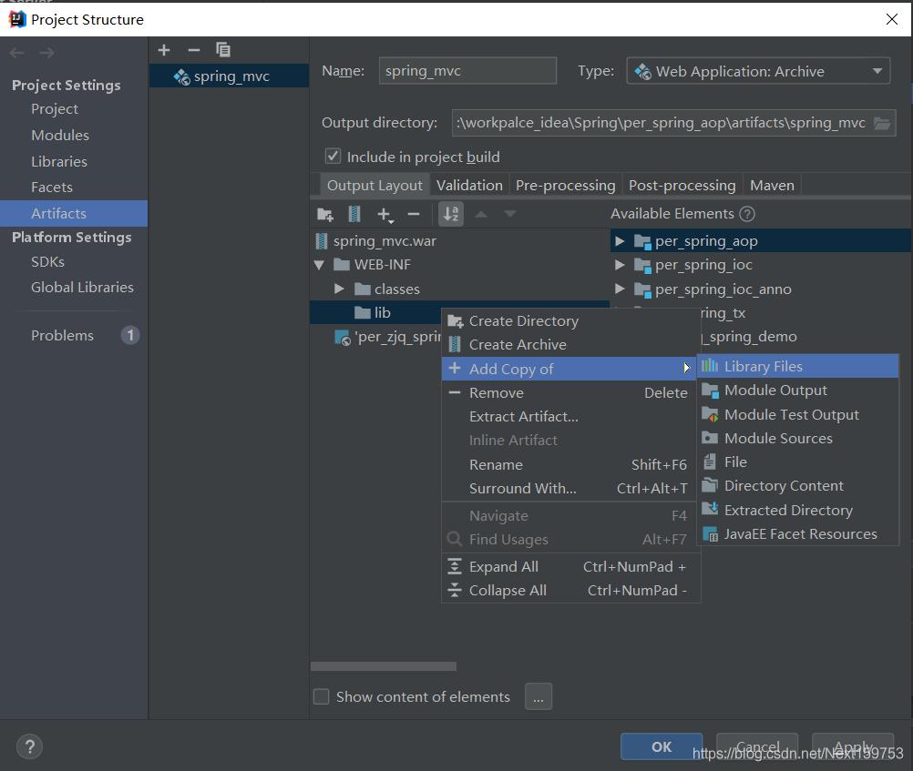Browse output directory folder icon

pyautogui.click(x=882, y=124)
